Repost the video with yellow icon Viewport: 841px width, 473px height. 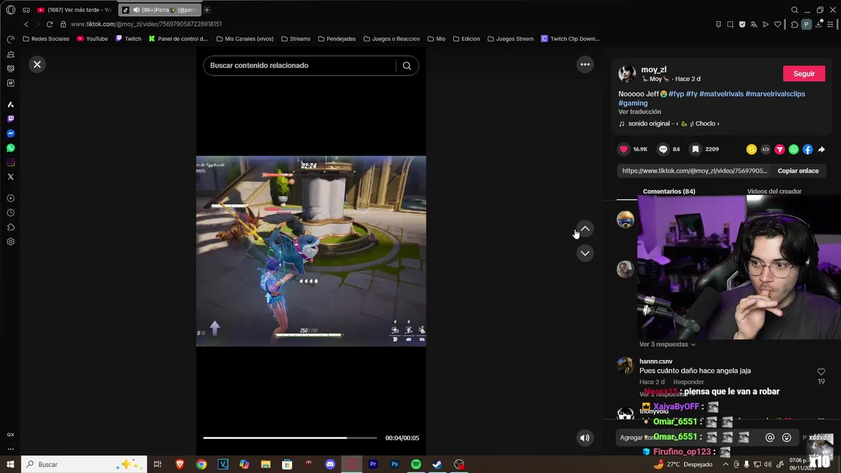click(751, 149)
